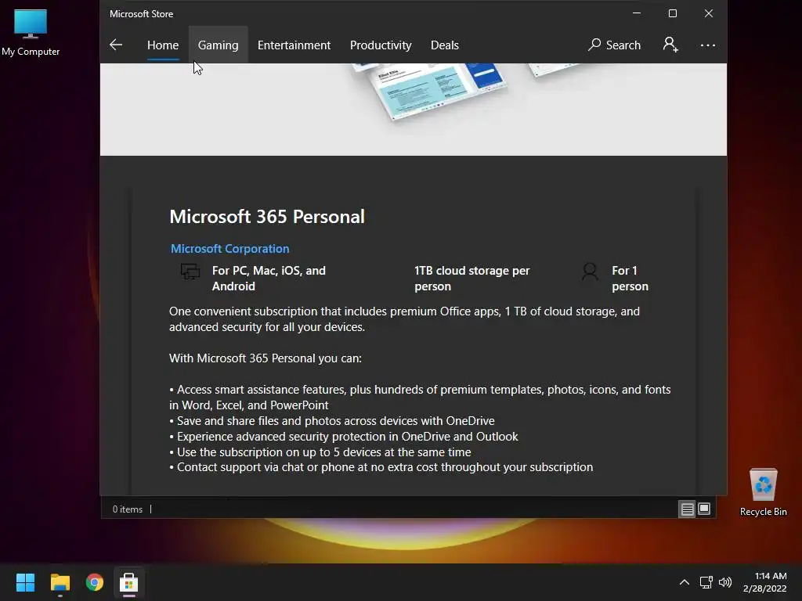Click 'Use the subscription on up to 5 devices' line
This screenshot has width=802, height=601.
tap(320, 452)
